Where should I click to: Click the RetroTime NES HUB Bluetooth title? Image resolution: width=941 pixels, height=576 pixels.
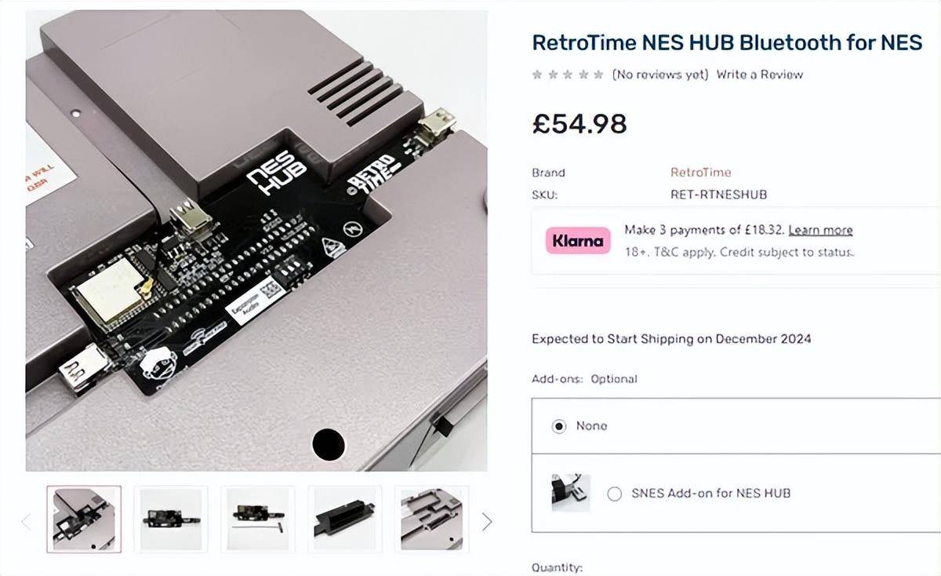tap(727, 42)
